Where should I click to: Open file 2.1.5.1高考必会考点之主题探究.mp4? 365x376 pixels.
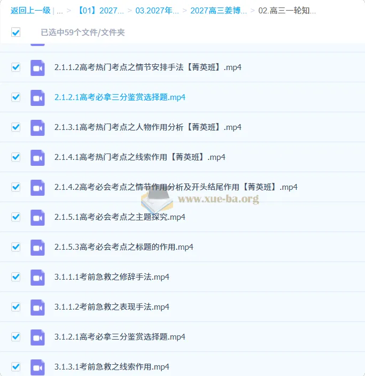(x=120, y=217)
